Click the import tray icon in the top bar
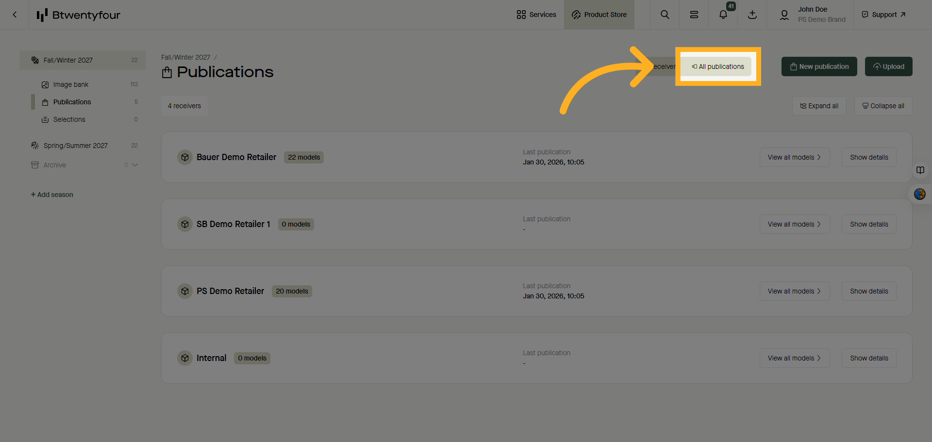Screen dimensions: 932x442 [752, 15]
